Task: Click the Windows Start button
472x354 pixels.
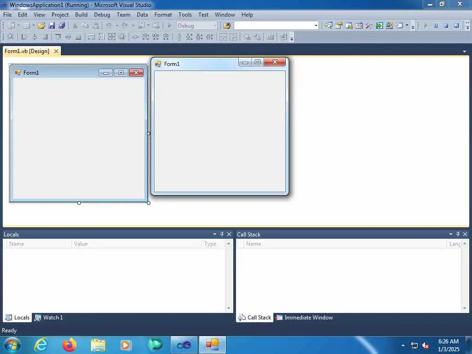Action: 12,345
